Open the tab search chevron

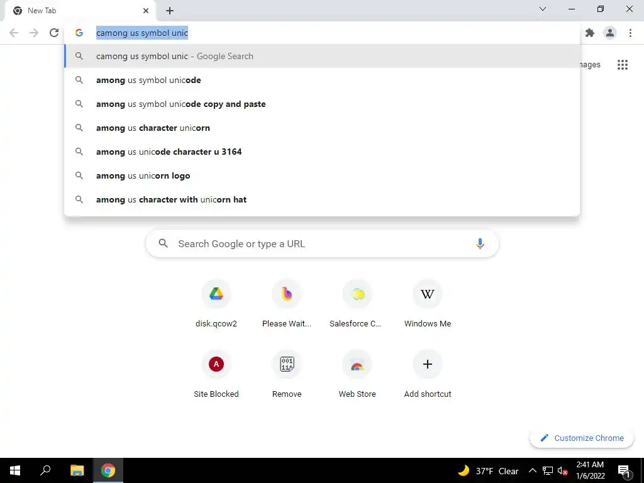tap(543, 9)
